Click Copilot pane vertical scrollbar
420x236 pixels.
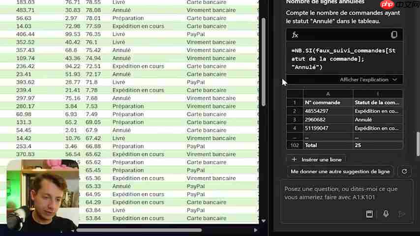(418, 144)
